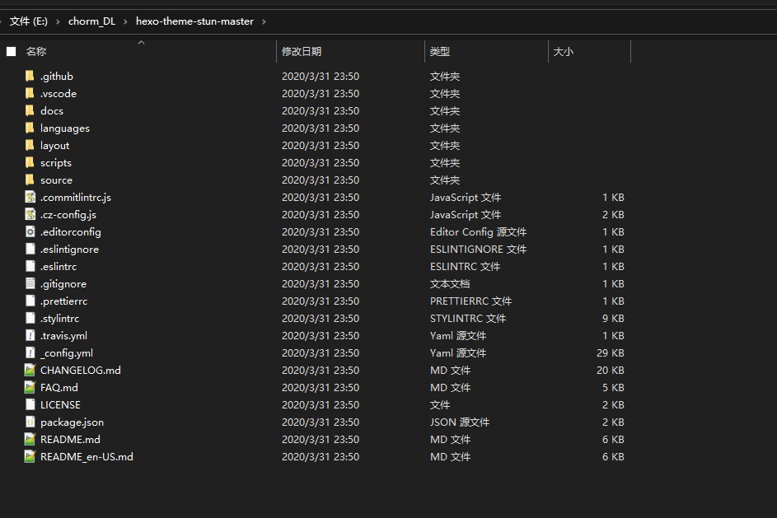Expand the chevron after 文件 (E:) in breadcrumb
777x518 pixels.
pos(58,21)
